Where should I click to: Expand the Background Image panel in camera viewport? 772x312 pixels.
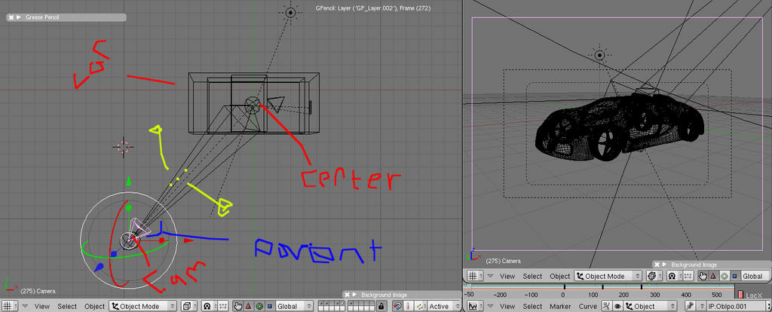(x=663, y=265)
